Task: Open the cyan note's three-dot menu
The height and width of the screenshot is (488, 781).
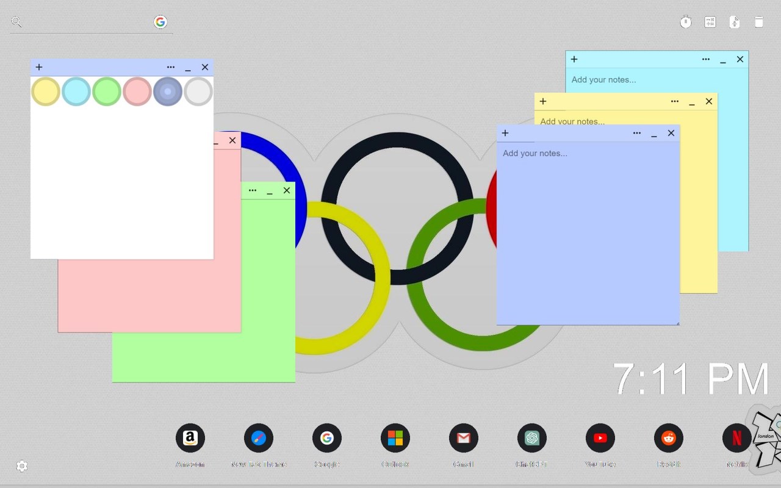Action: point(706,59)
